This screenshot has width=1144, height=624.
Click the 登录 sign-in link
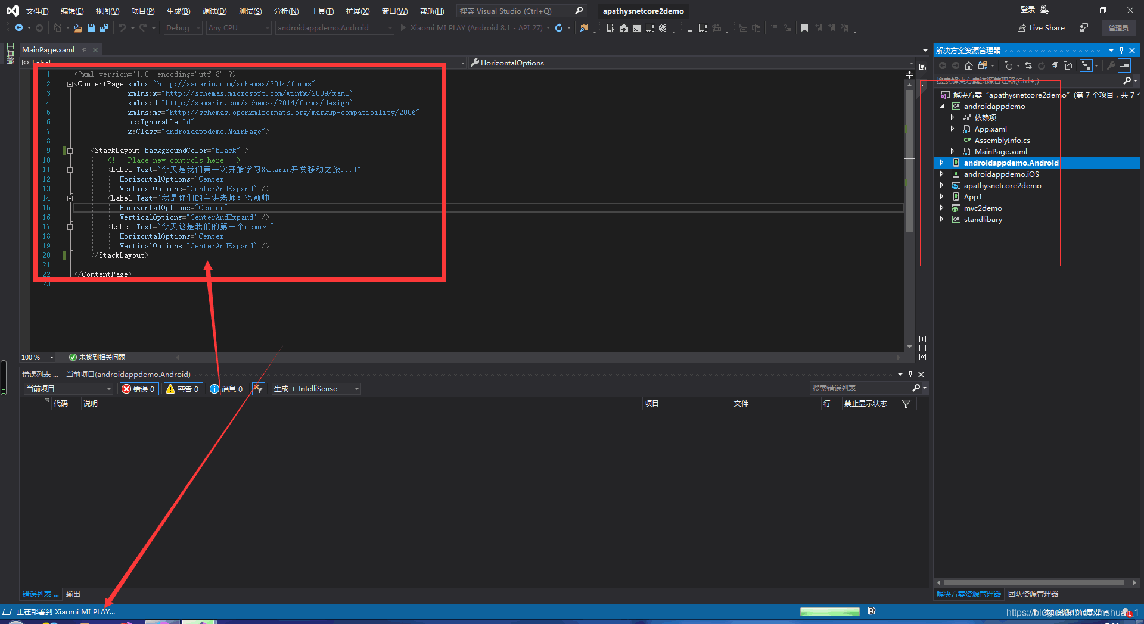(1028, 10)
